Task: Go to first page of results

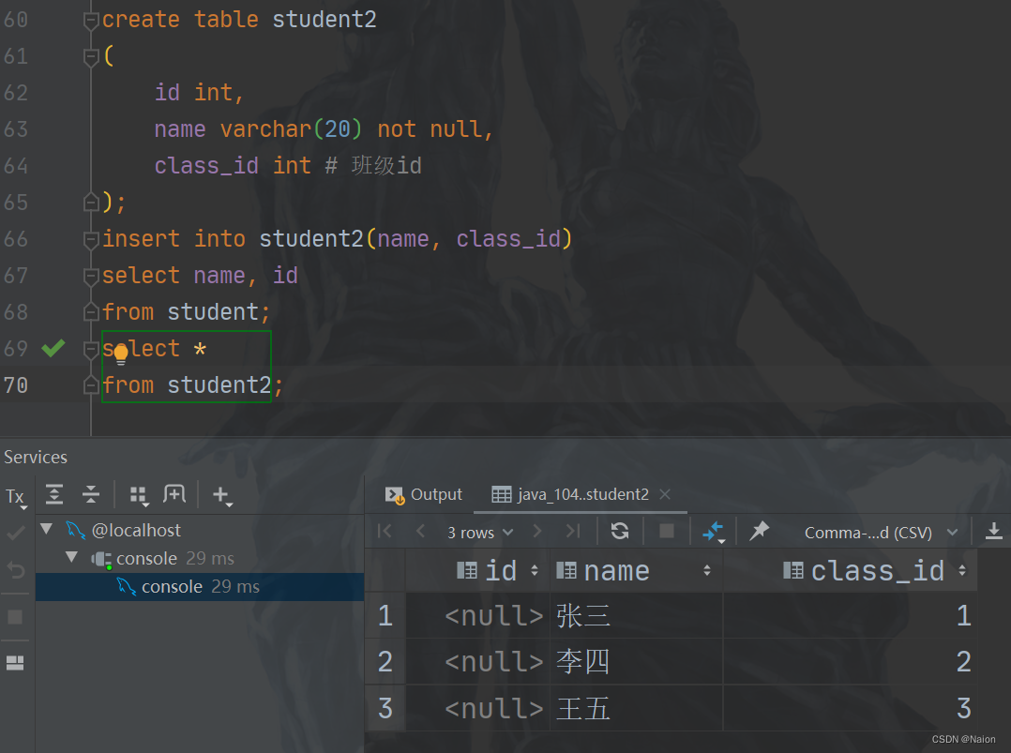Action: 385,531
